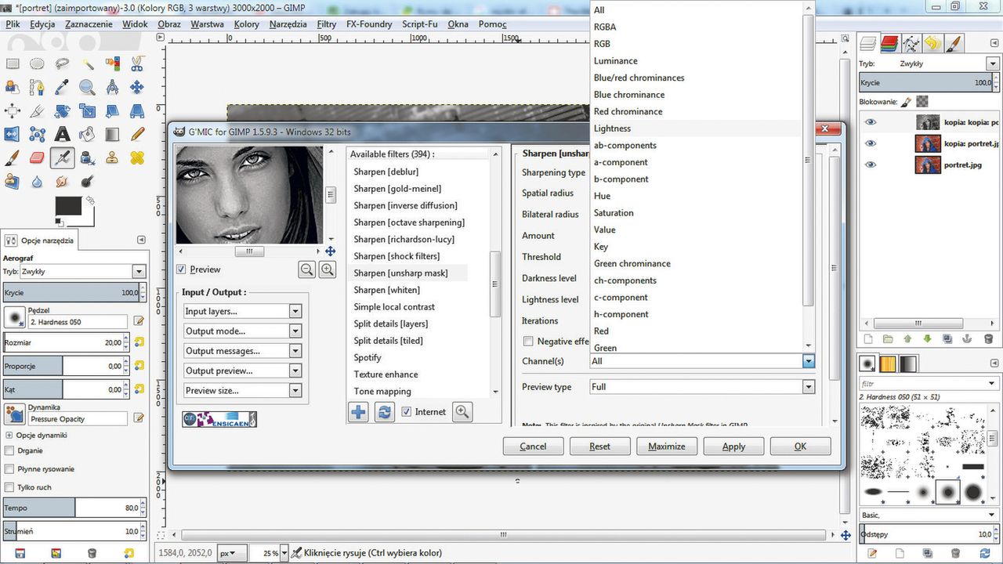
Task: Select the Zoom magnifier tool in toolbox
Action: pyautogui.click(x=87, y=87)
